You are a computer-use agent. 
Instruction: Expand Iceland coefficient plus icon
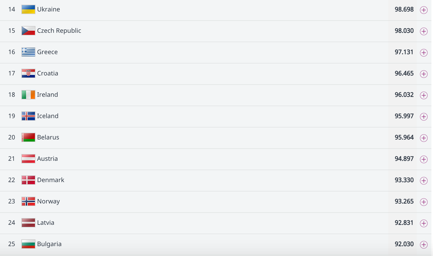click(424, 117)
